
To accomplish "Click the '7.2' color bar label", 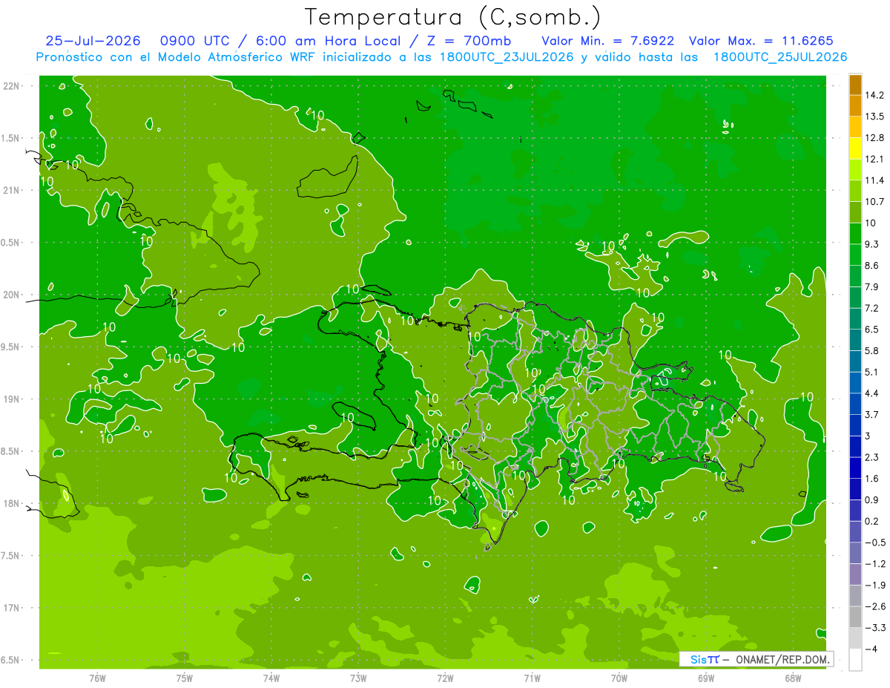I will pyautogui.click(x=873, y=308).
